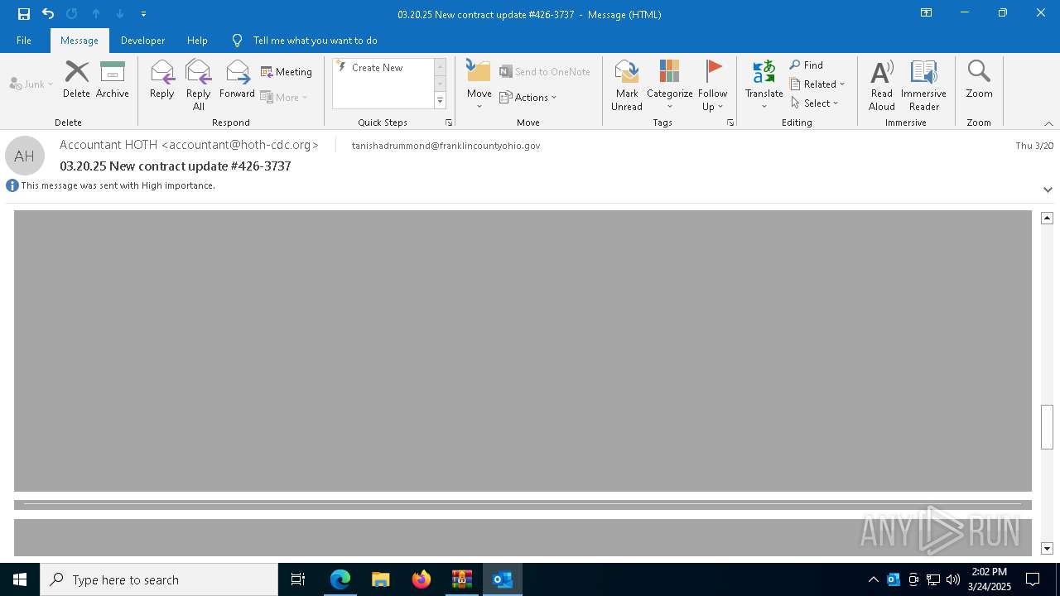
Task: Open Quick Steps dialog launcher
Action: point(449,123)
